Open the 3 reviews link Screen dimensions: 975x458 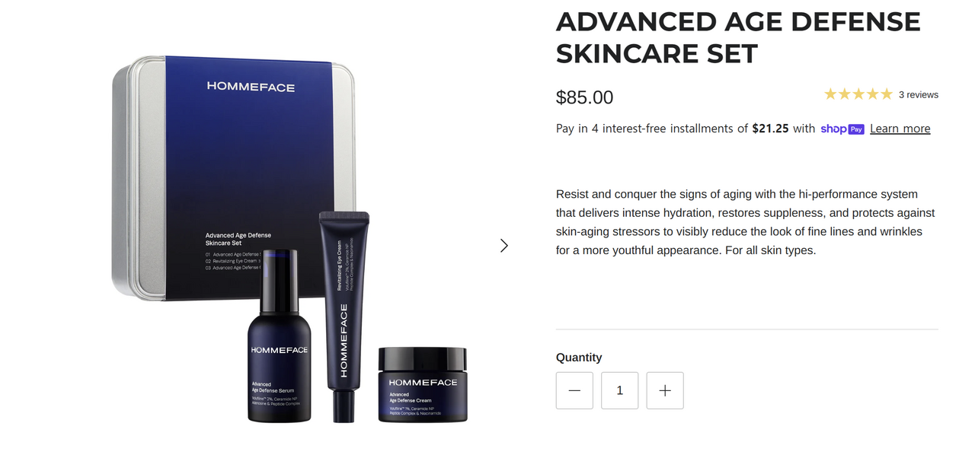(919, 95)
